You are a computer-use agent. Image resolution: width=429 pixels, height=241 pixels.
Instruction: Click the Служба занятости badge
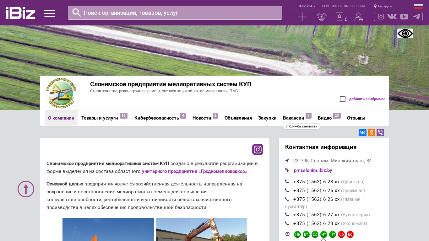tap(301, 126)
